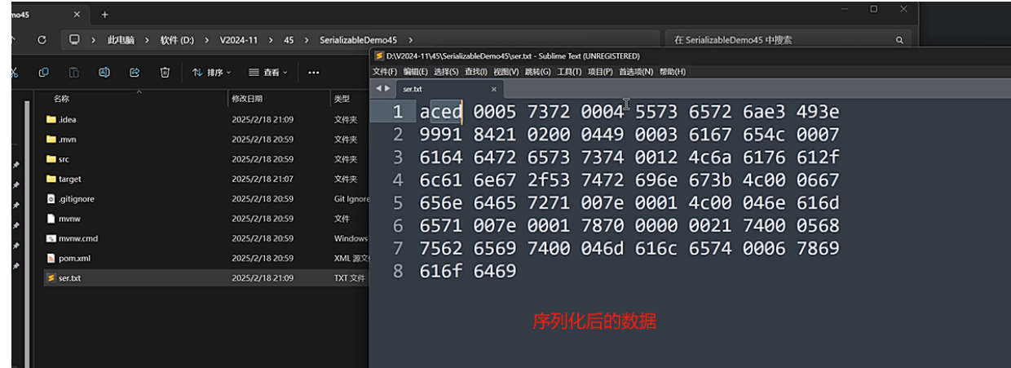Select the pom.xml file name

[x=73, y=259]
